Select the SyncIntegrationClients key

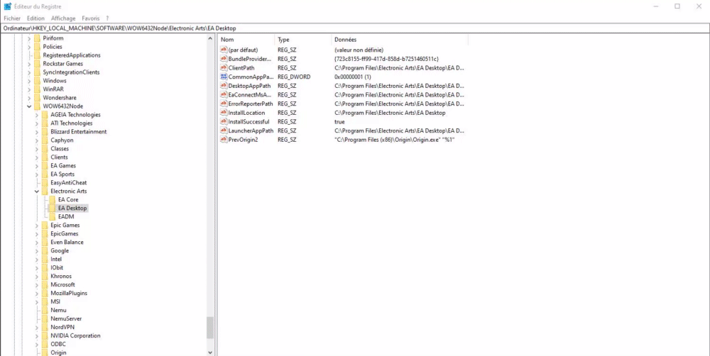tap(71, 72)
